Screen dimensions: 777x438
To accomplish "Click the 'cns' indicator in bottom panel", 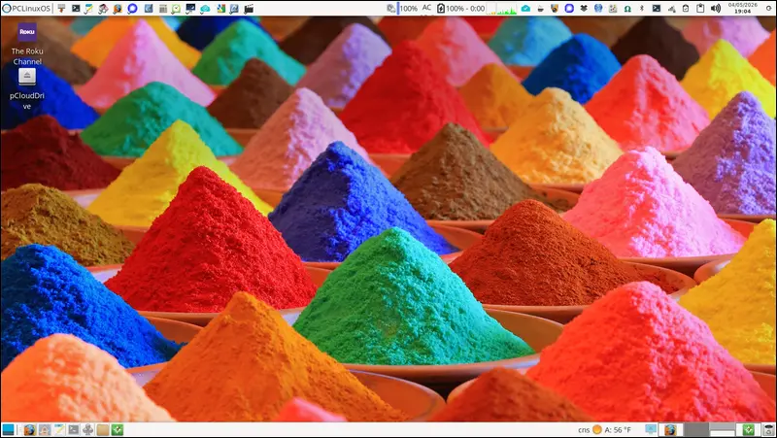I will [584, 430].
